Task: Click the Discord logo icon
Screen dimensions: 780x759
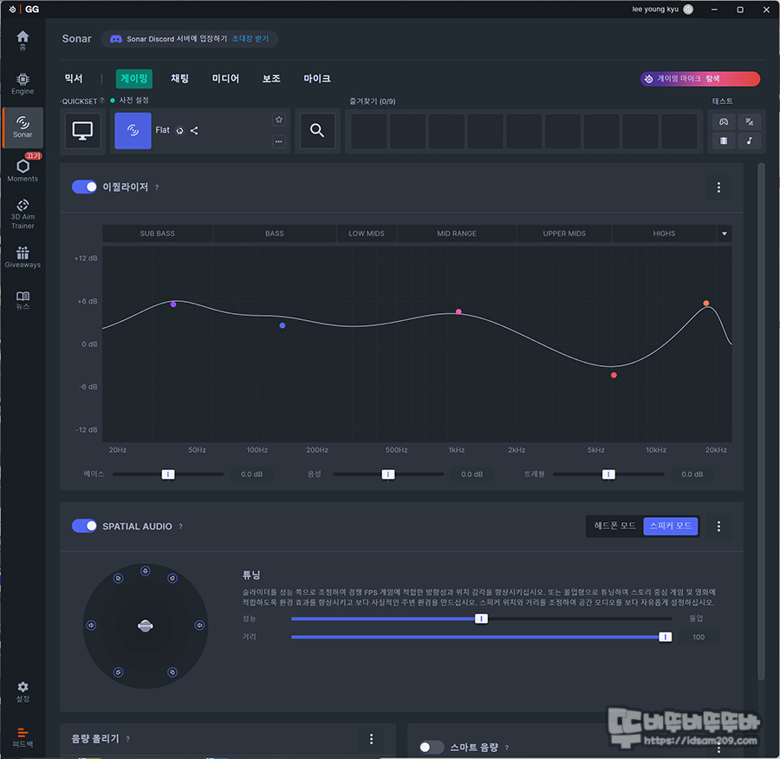Action: pos(116,39)
